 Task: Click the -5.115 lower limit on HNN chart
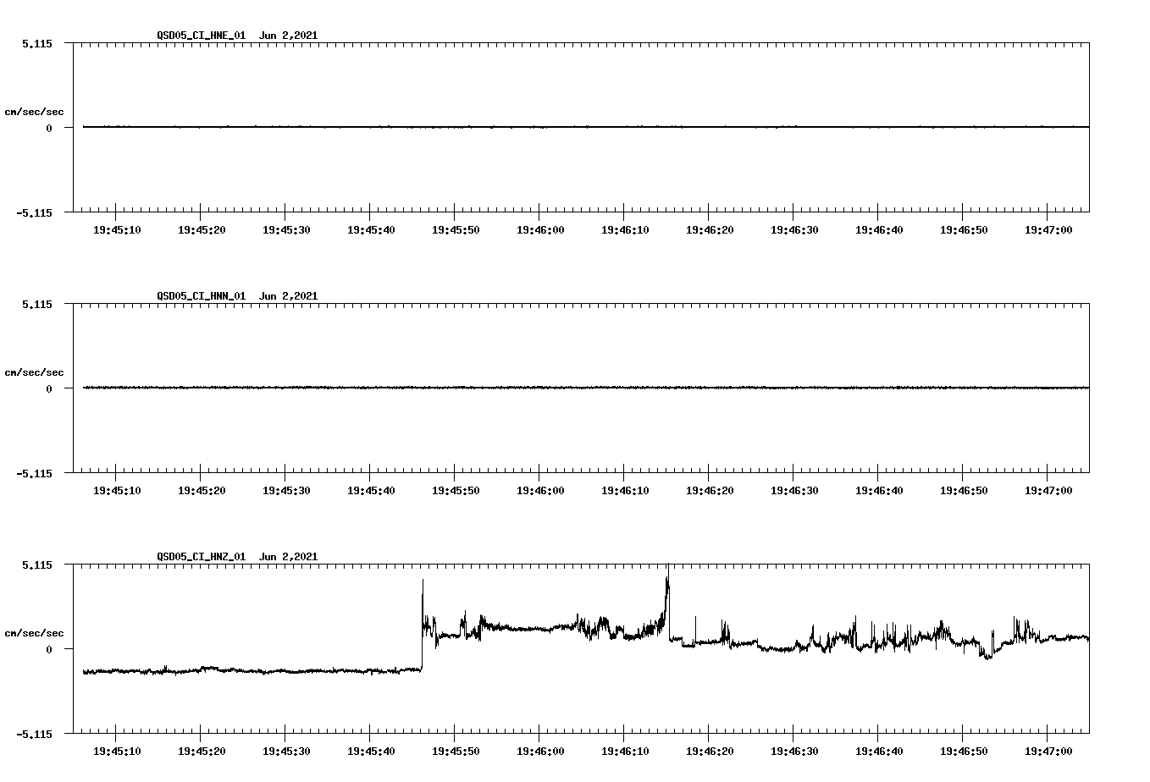[34, 473]
